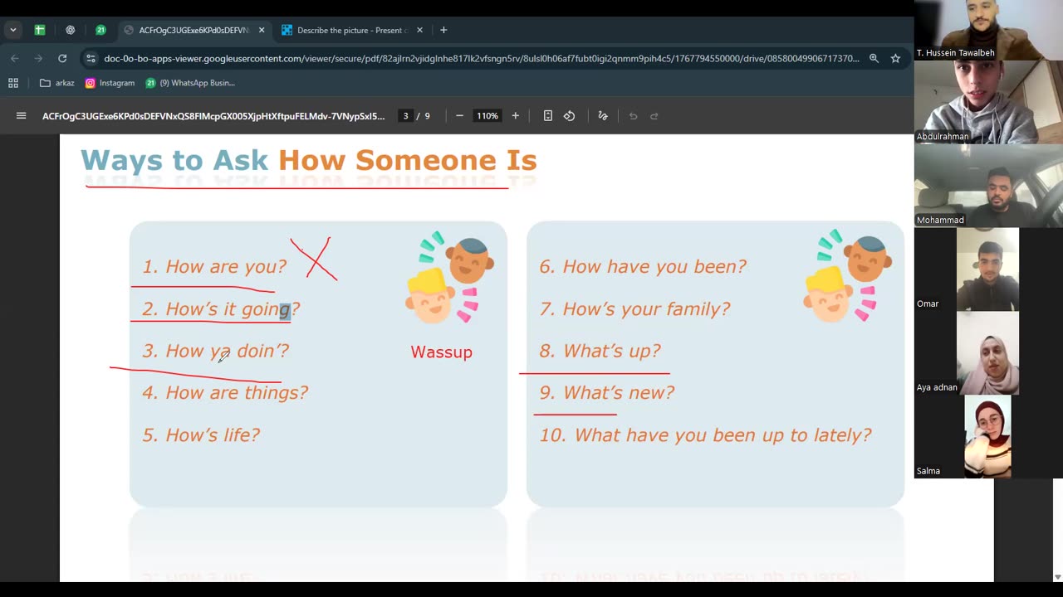This screenshot has height=597, width=1063.
Task: Click the 110% zoom level field
Action: 487,116
